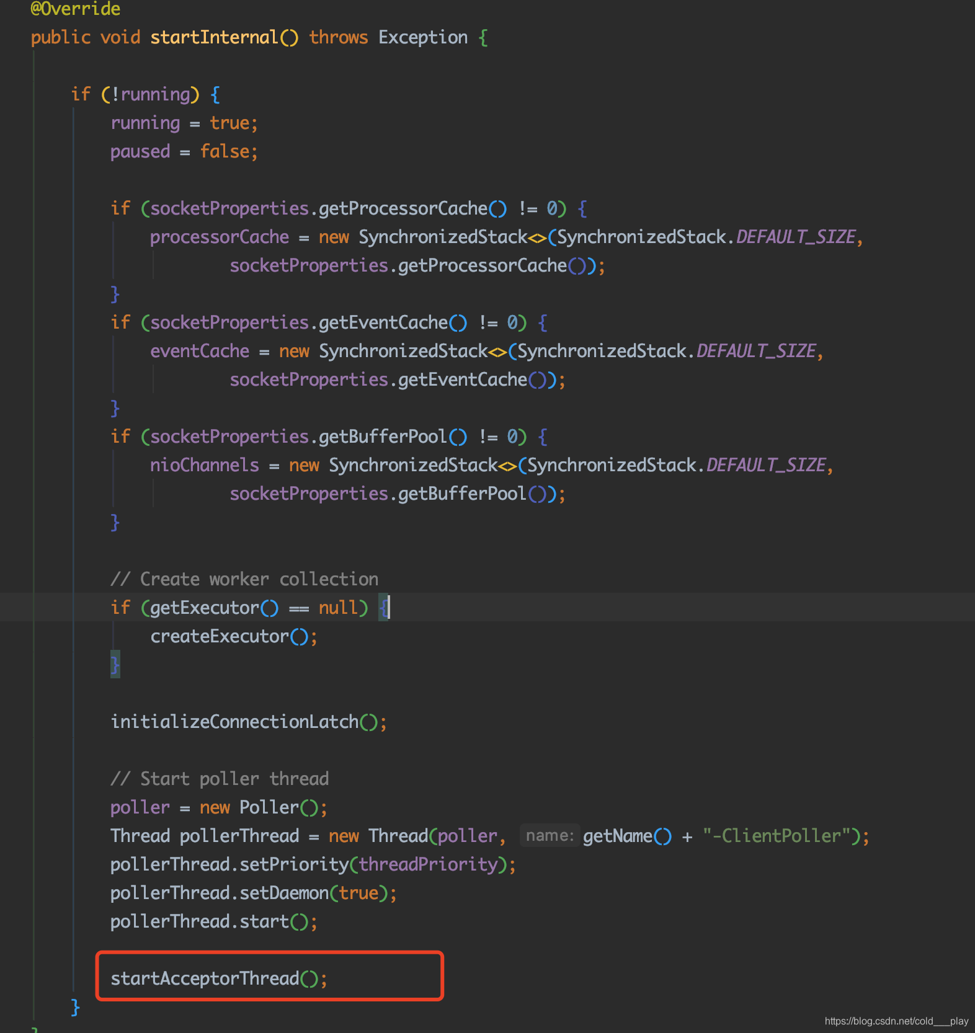
Task: Click the createExecutor() call
Action: (234, 636)
